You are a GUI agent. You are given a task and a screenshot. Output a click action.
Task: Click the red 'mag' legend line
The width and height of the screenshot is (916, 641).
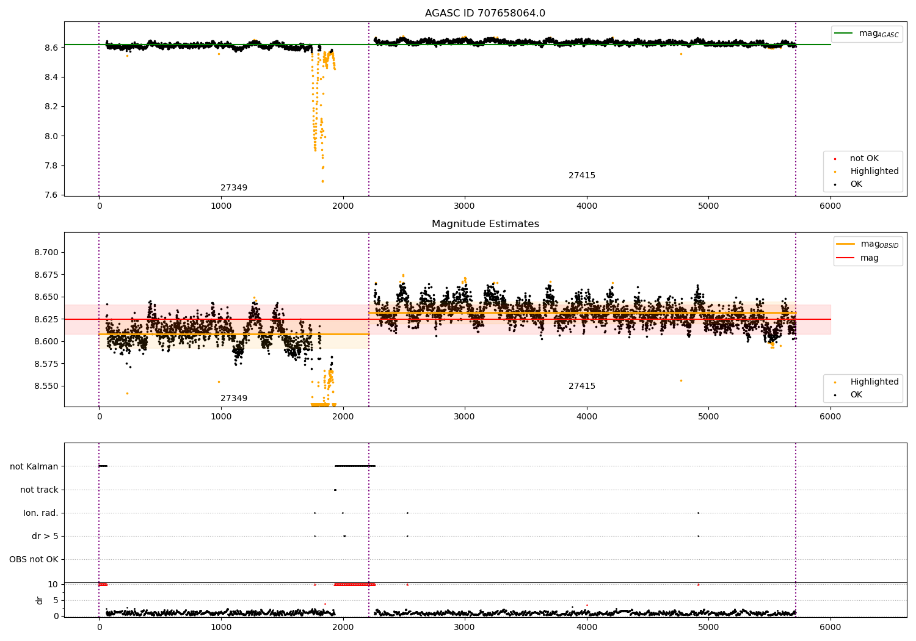[846, 258]
